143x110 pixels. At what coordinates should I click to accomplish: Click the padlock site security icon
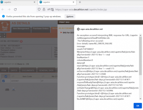pyautogui.click(x=44, y=9)
